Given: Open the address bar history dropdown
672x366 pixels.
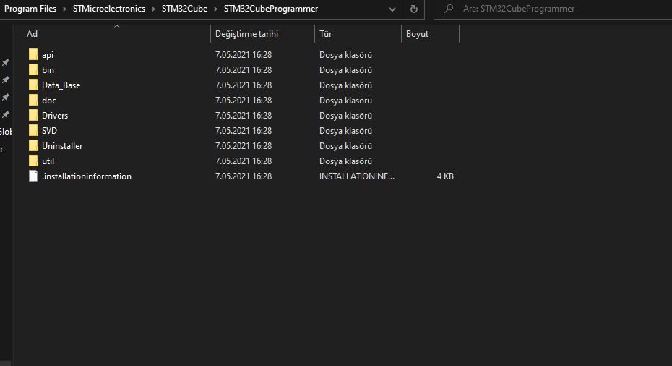Looking at the screenshot, I should [392, 9].
